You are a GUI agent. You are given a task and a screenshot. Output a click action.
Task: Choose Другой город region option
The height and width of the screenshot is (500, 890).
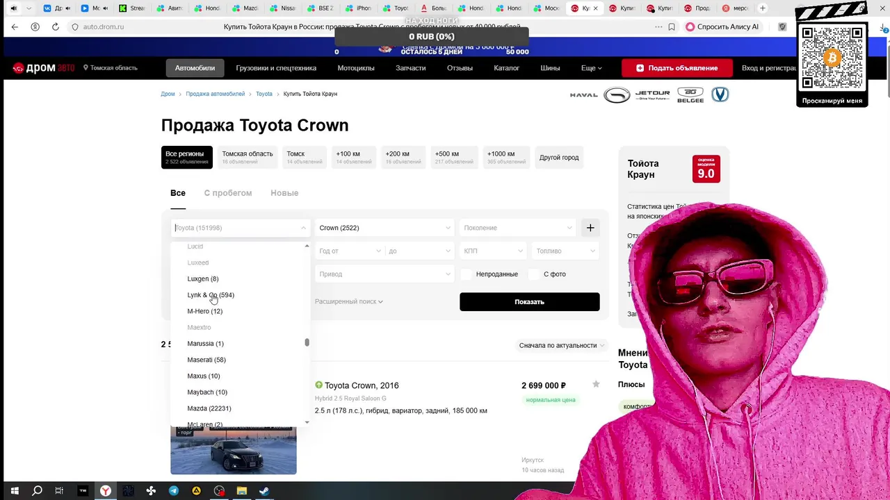click(559, 158)
